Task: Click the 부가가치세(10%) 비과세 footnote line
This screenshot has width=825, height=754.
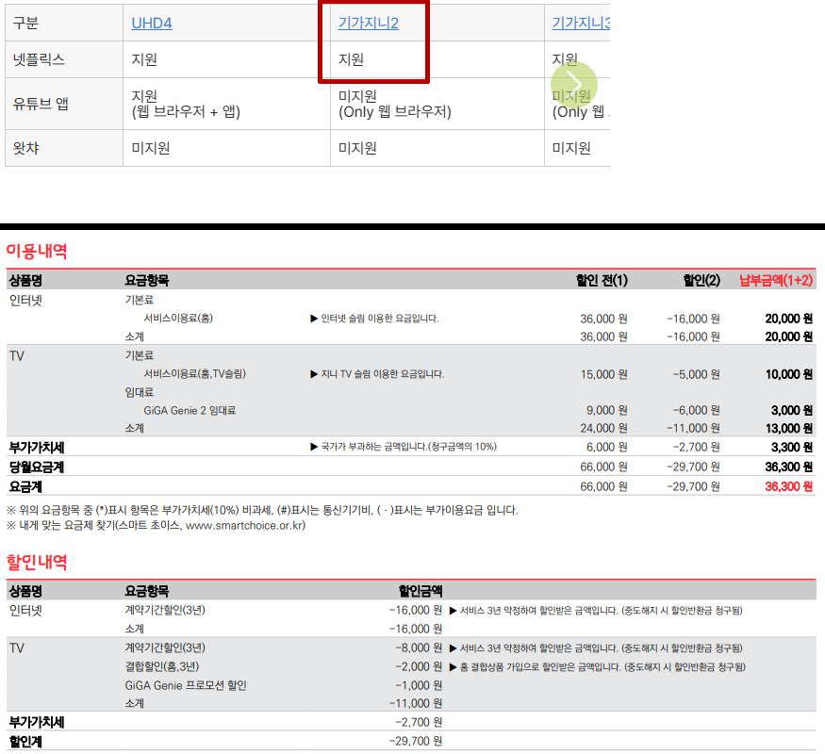Action: click(262, 510)
